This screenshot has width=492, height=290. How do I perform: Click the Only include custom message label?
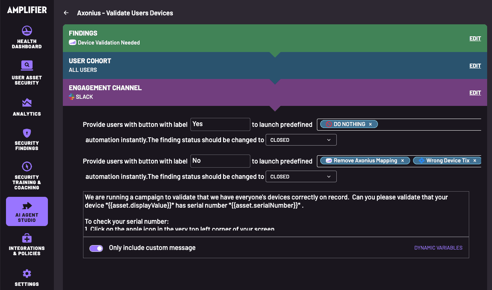pos(152,248)
